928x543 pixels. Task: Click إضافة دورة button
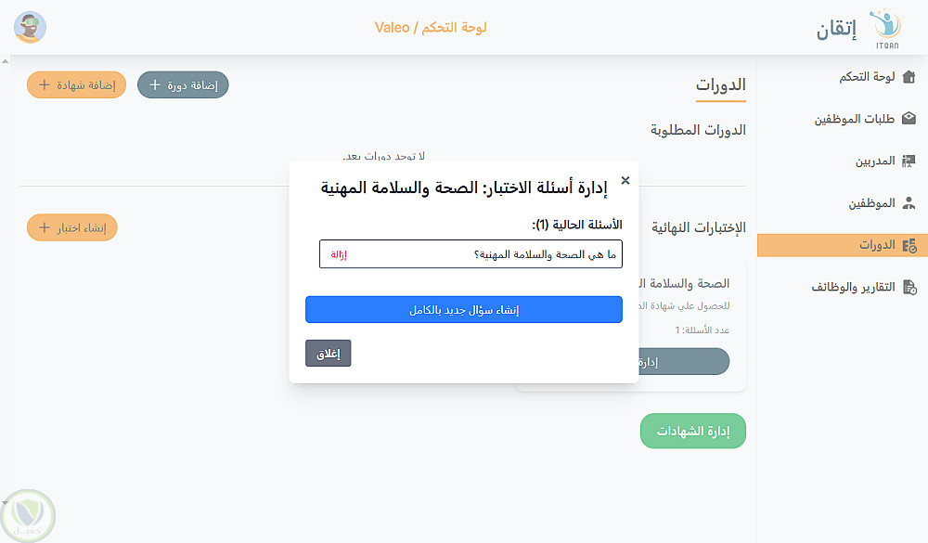coord(183,84)
